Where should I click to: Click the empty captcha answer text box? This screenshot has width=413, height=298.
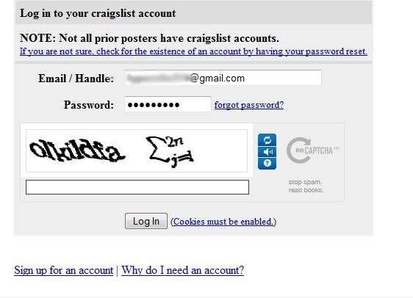(137, 187)
